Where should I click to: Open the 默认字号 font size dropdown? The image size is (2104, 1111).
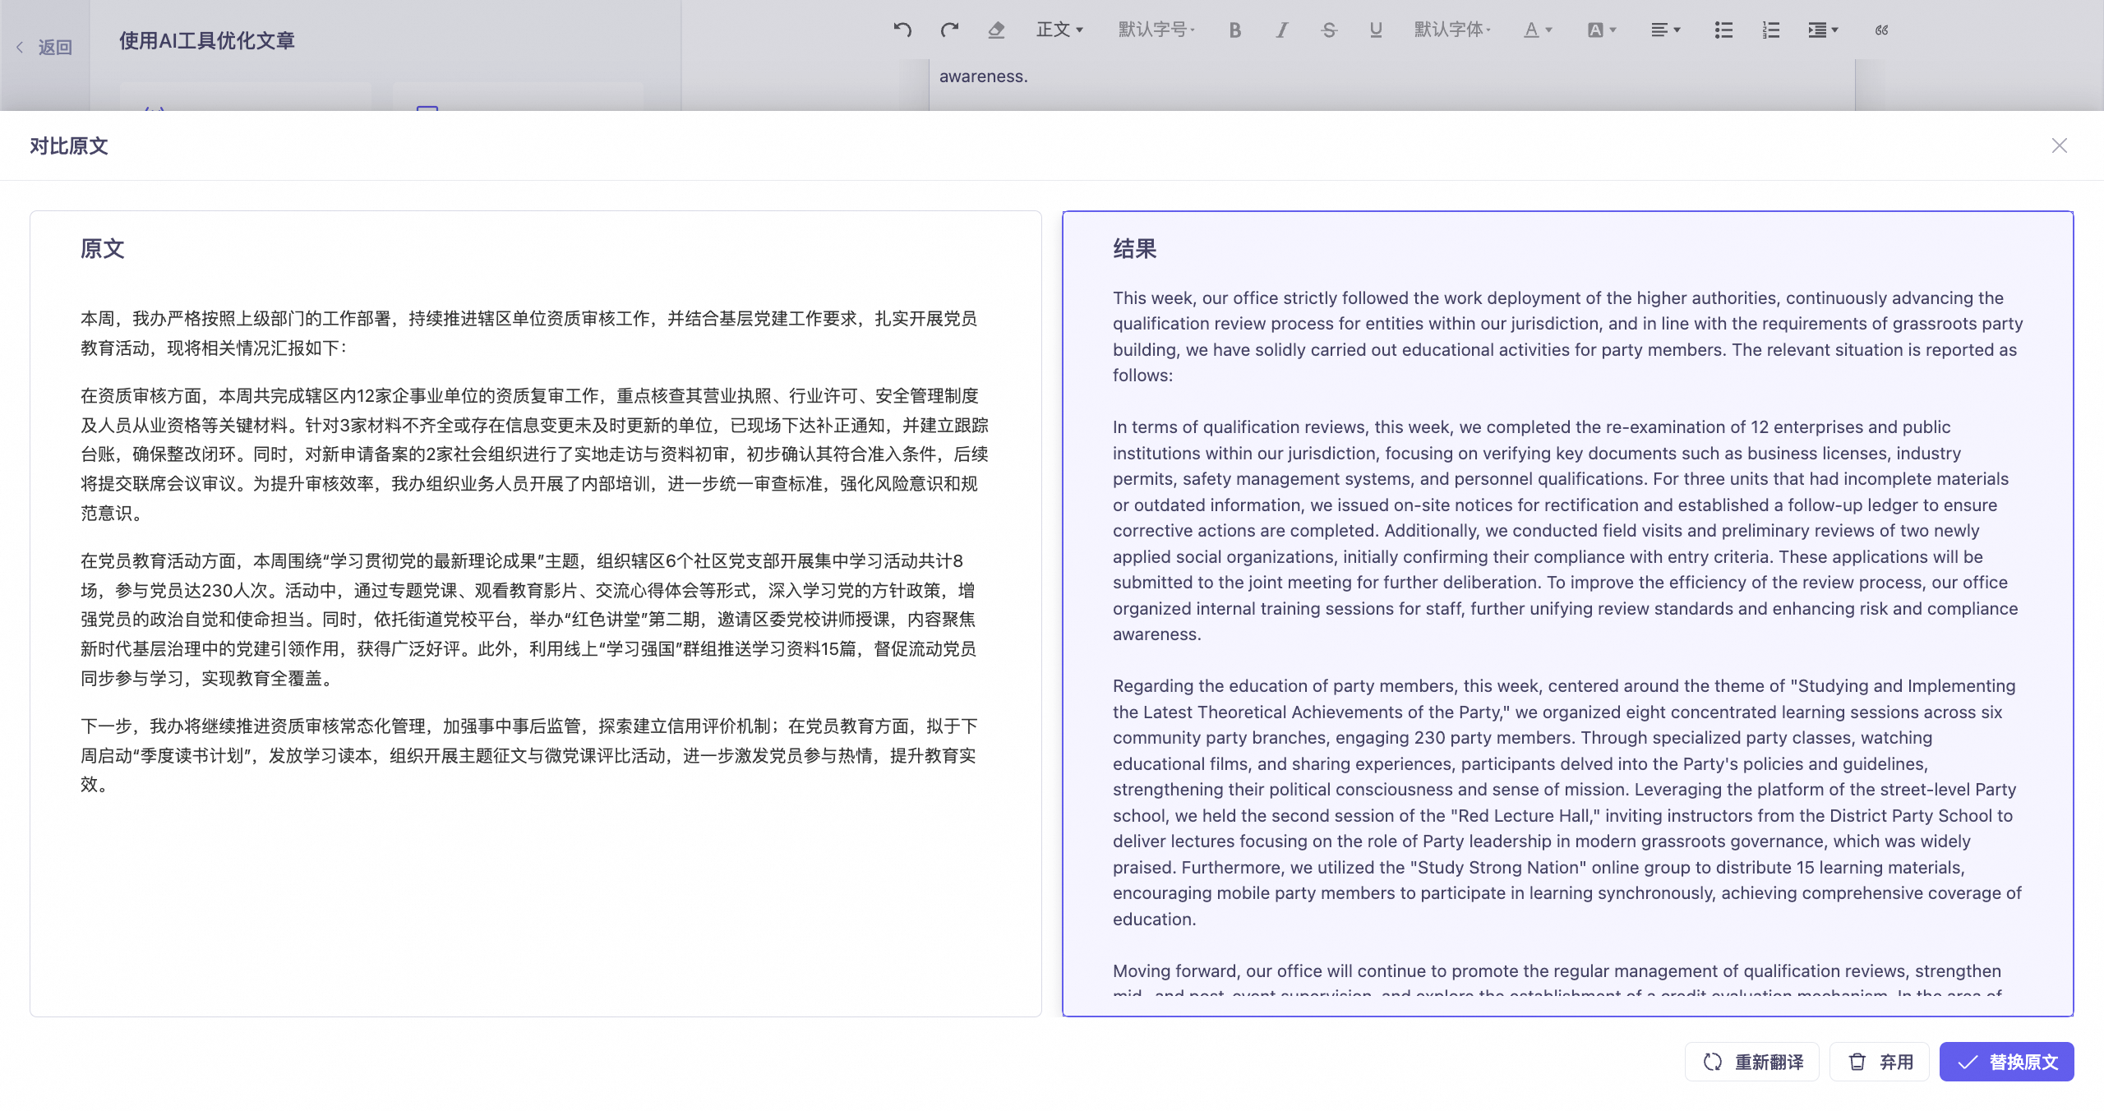point(1156,30)
